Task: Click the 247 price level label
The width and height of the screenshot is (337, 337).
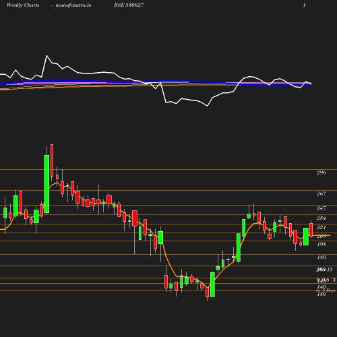Action: coord(321,208)
